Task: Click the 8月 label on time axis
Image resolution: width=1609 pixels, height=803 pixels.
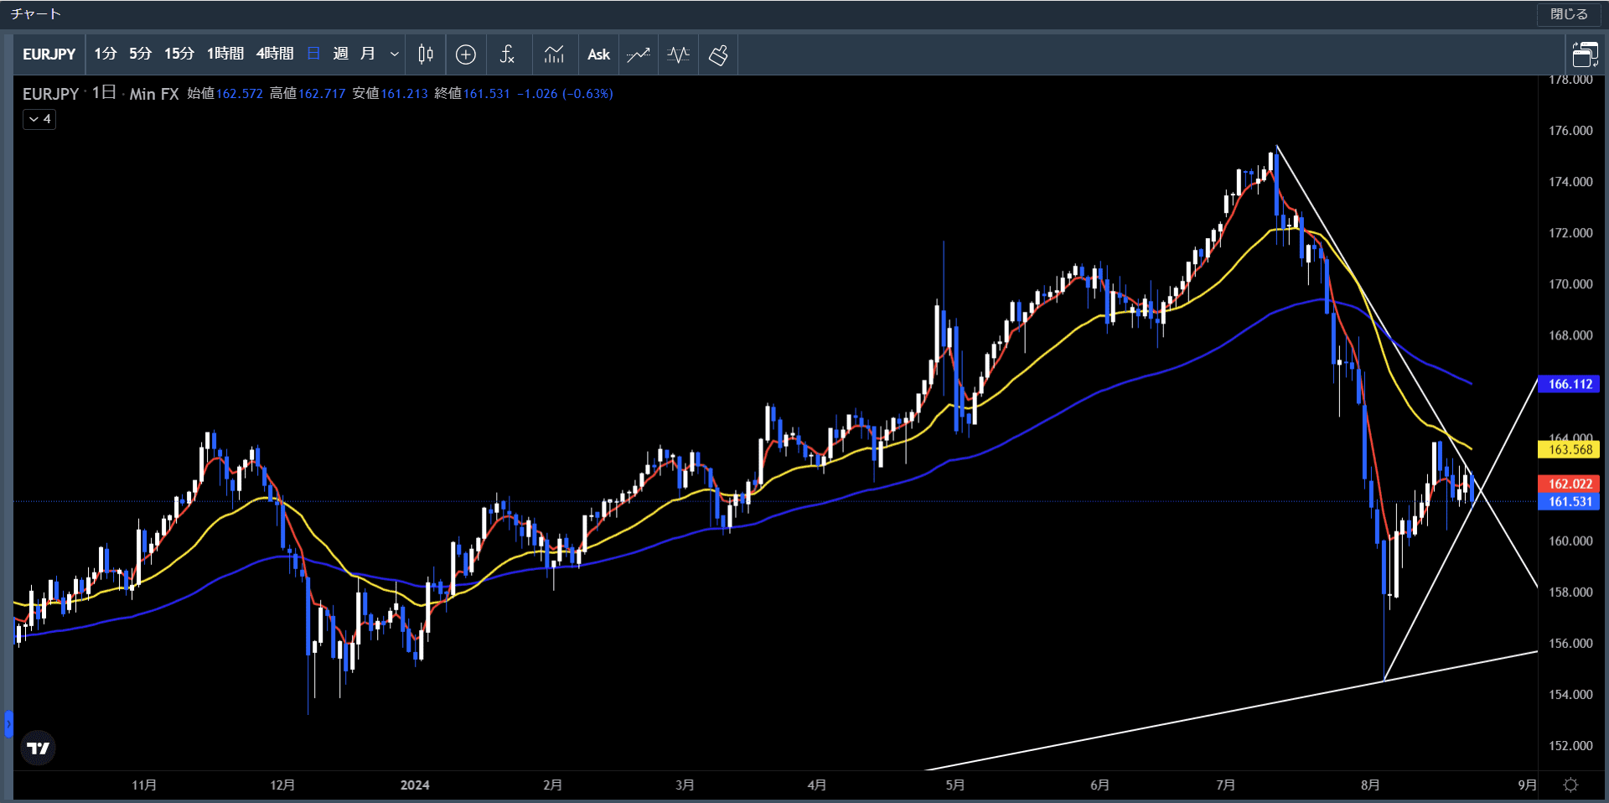Action: [1370, 785]
